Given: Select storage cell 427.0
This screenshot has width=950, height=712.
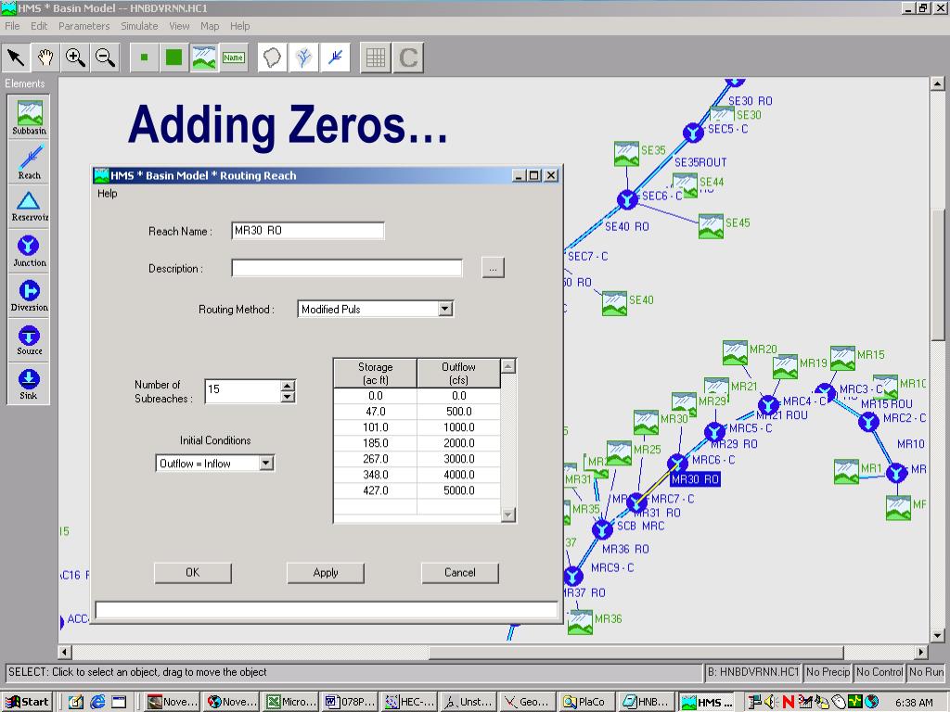Looking at the screenshot, I should point(375,490).
